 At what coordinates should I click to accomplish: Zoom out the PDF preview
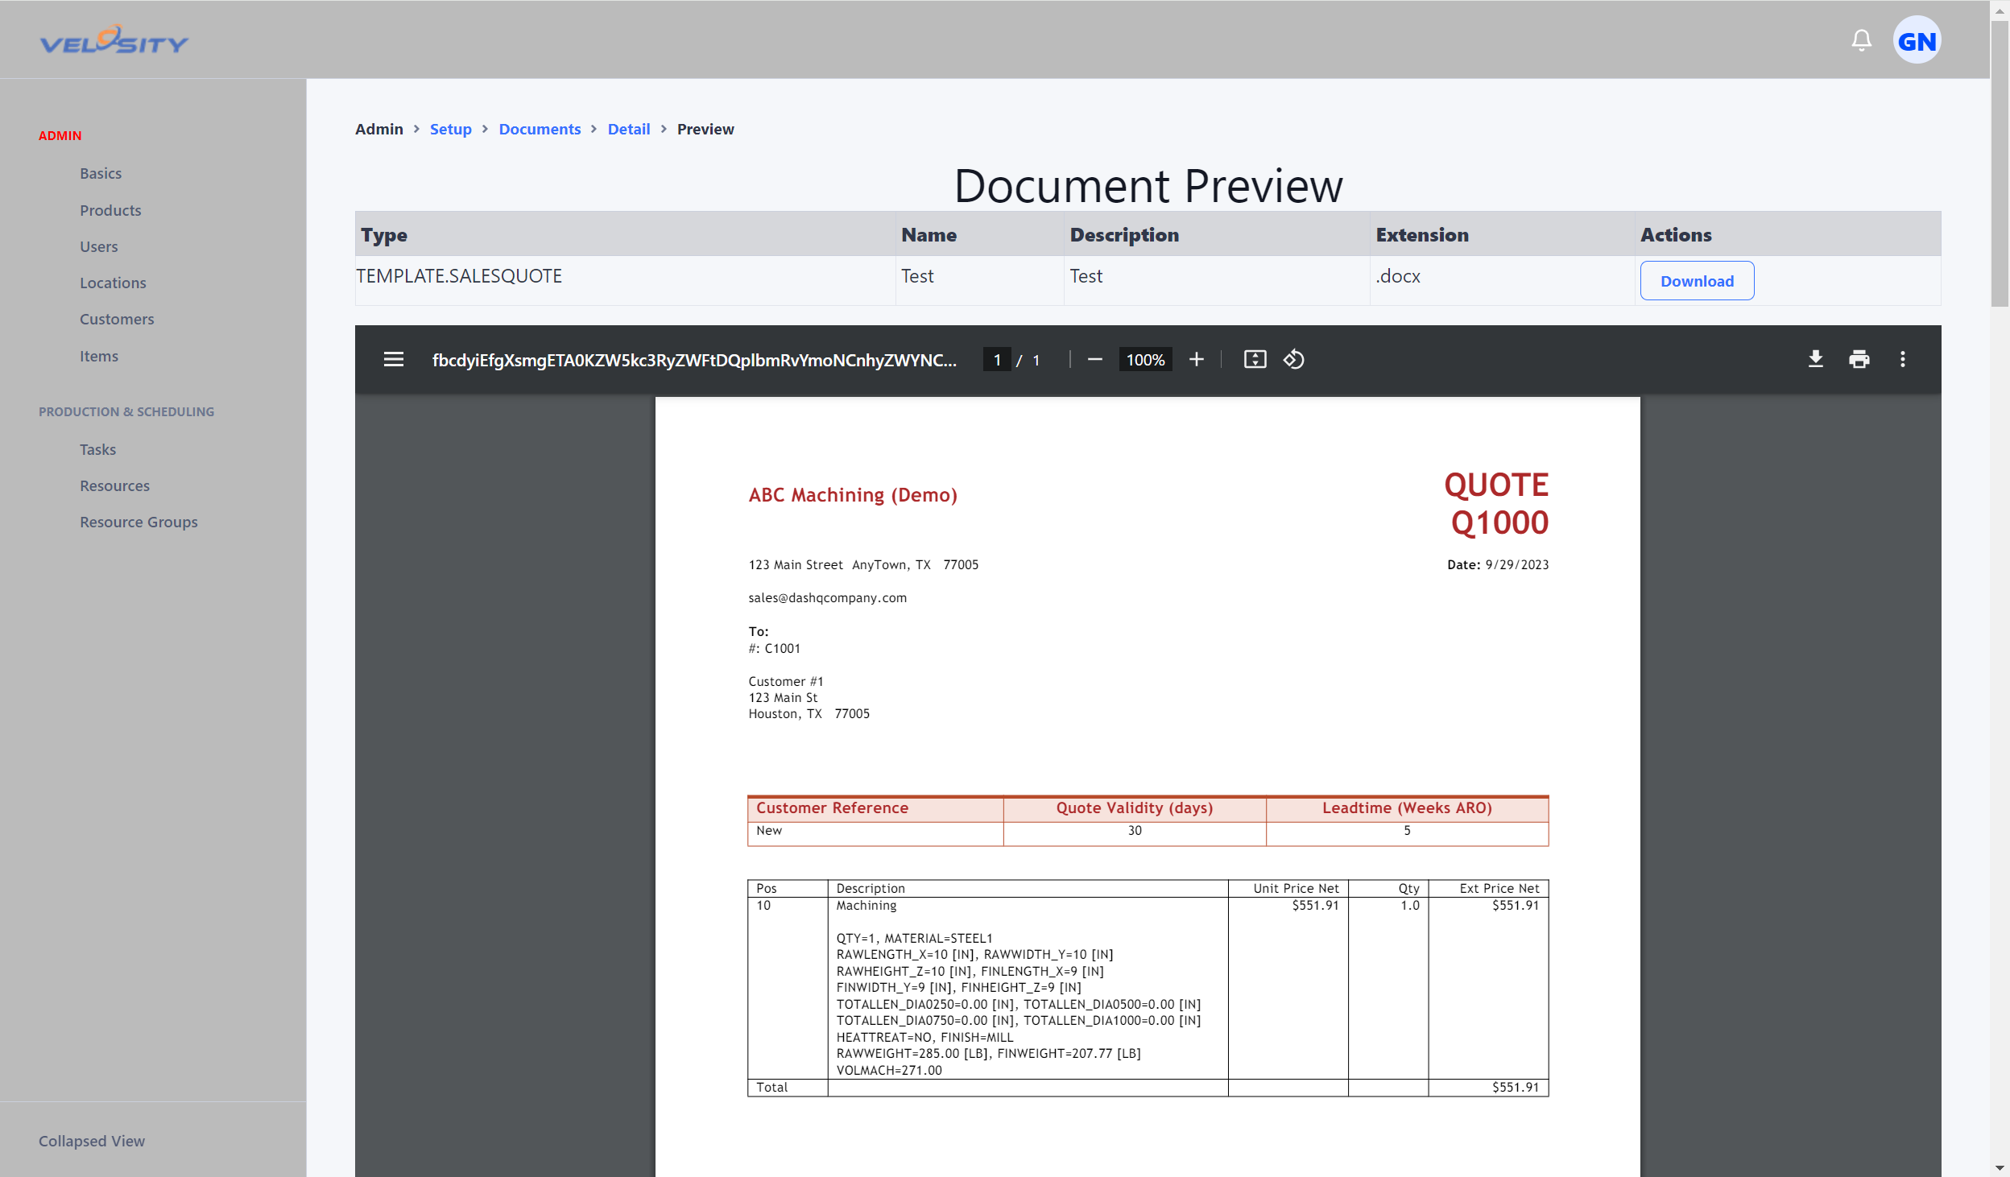1094,359
